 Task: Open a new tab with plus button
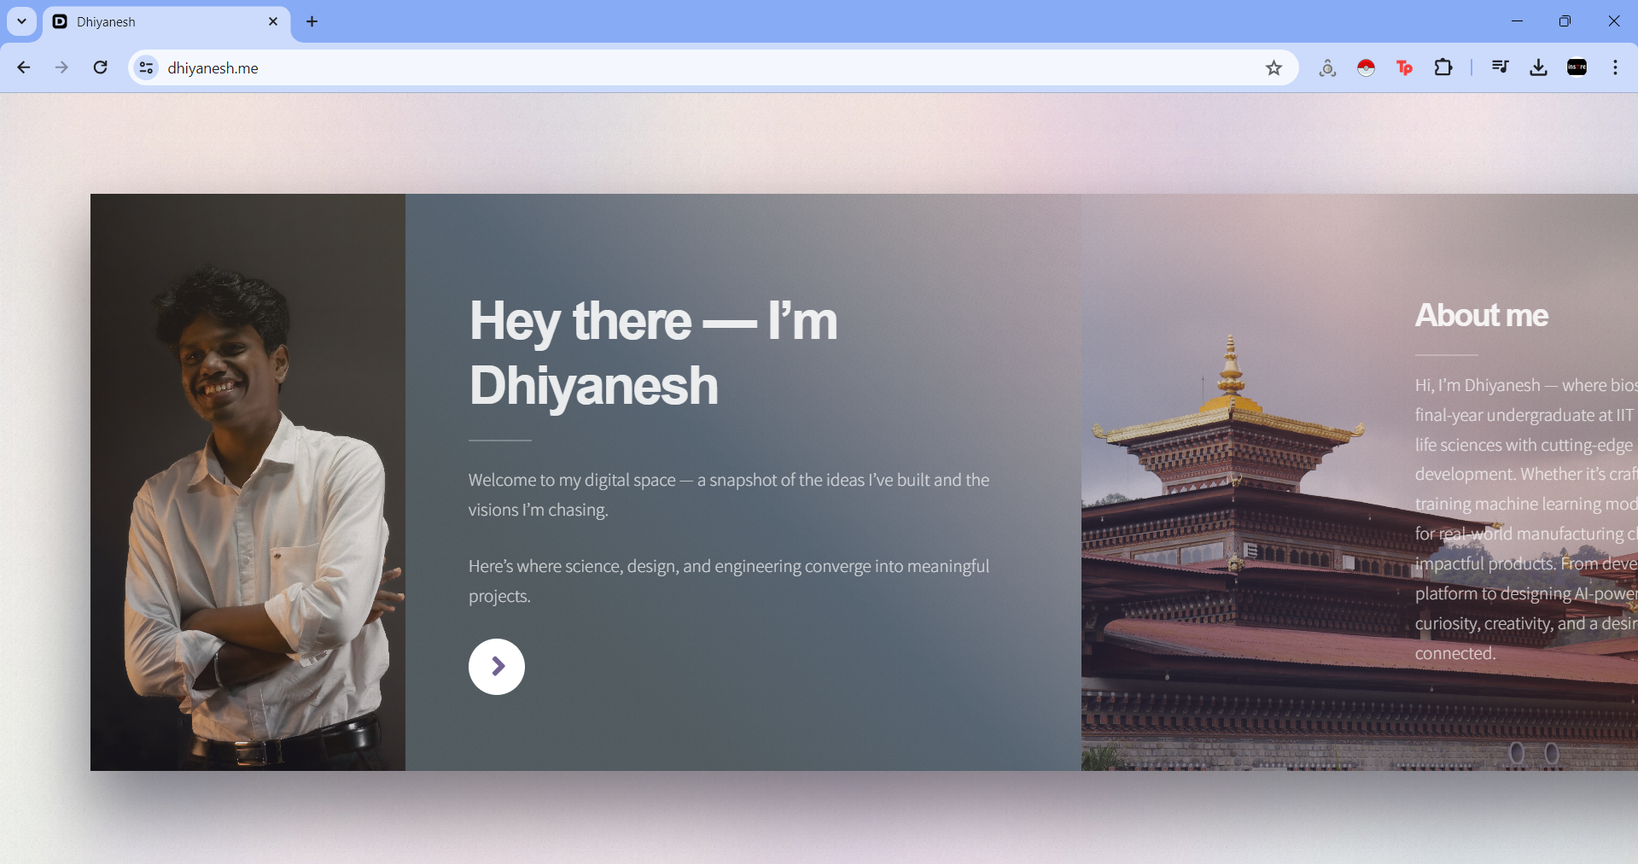312,21
